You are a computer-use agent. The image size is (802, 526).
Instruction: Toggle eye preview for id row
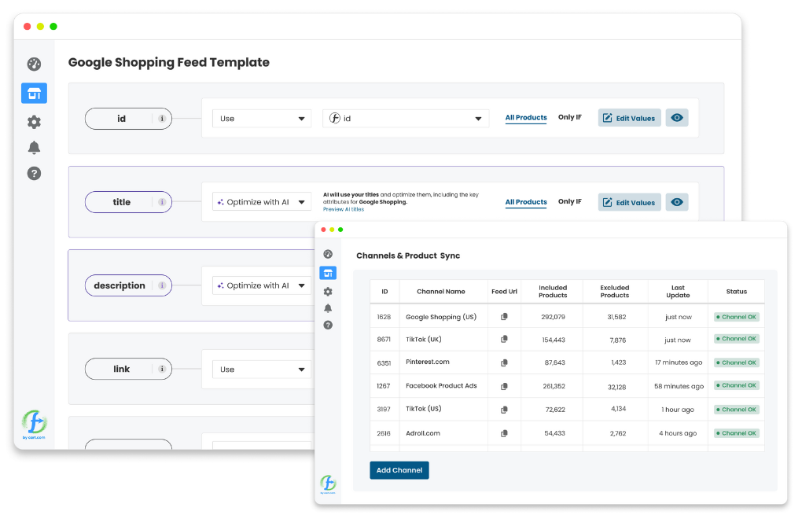tap(677, 118)
